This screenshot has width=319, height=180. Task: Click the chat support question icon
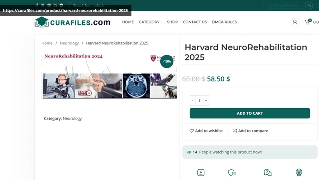267,173
